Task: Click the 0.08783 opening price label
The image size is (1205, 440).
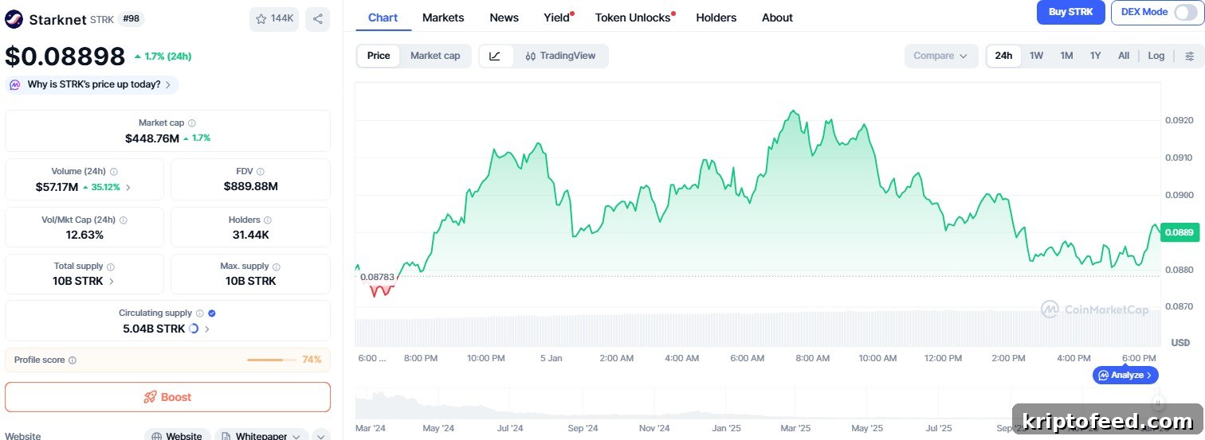Action: 377,277
